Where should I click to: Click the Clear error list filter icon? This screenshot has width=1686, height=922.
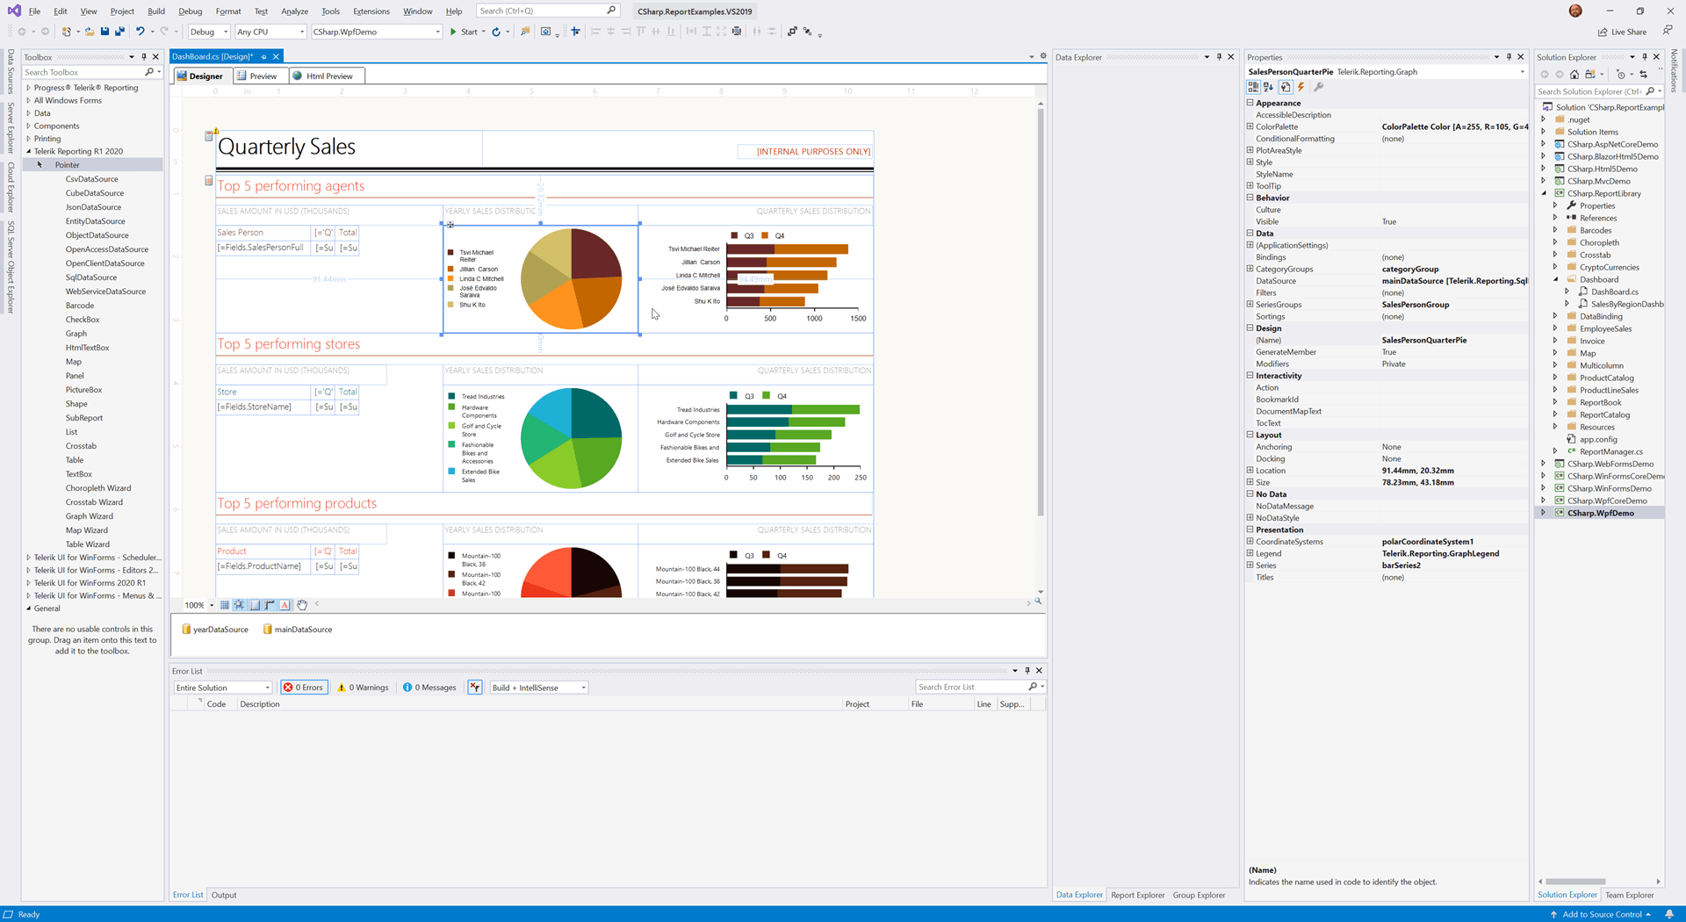click(x=475, y=688)
